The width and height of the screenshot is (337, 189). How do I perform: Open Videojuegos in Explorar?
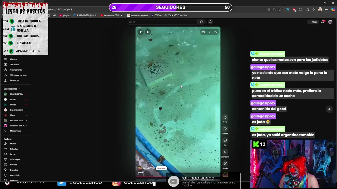click(x=14, y=160)
